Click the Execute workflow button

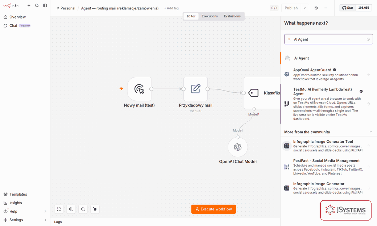pyautogui.click(x=214, y=209)
